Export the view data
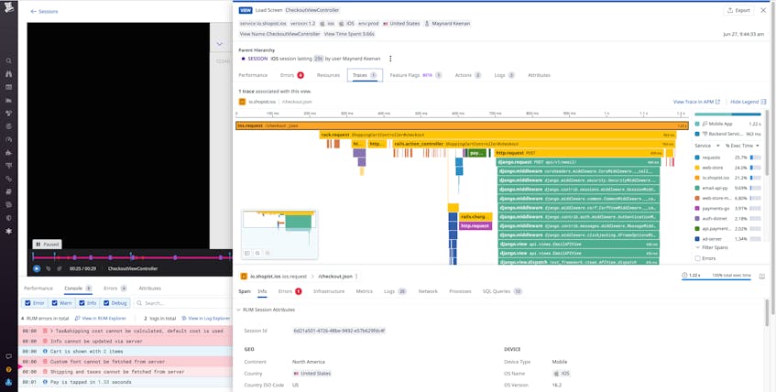The image size is (776, 392). [x=738, y=10]
